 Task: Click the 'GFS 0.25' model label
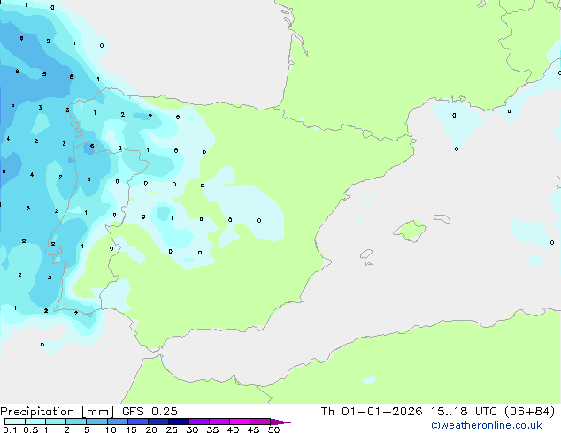point(150,412)
